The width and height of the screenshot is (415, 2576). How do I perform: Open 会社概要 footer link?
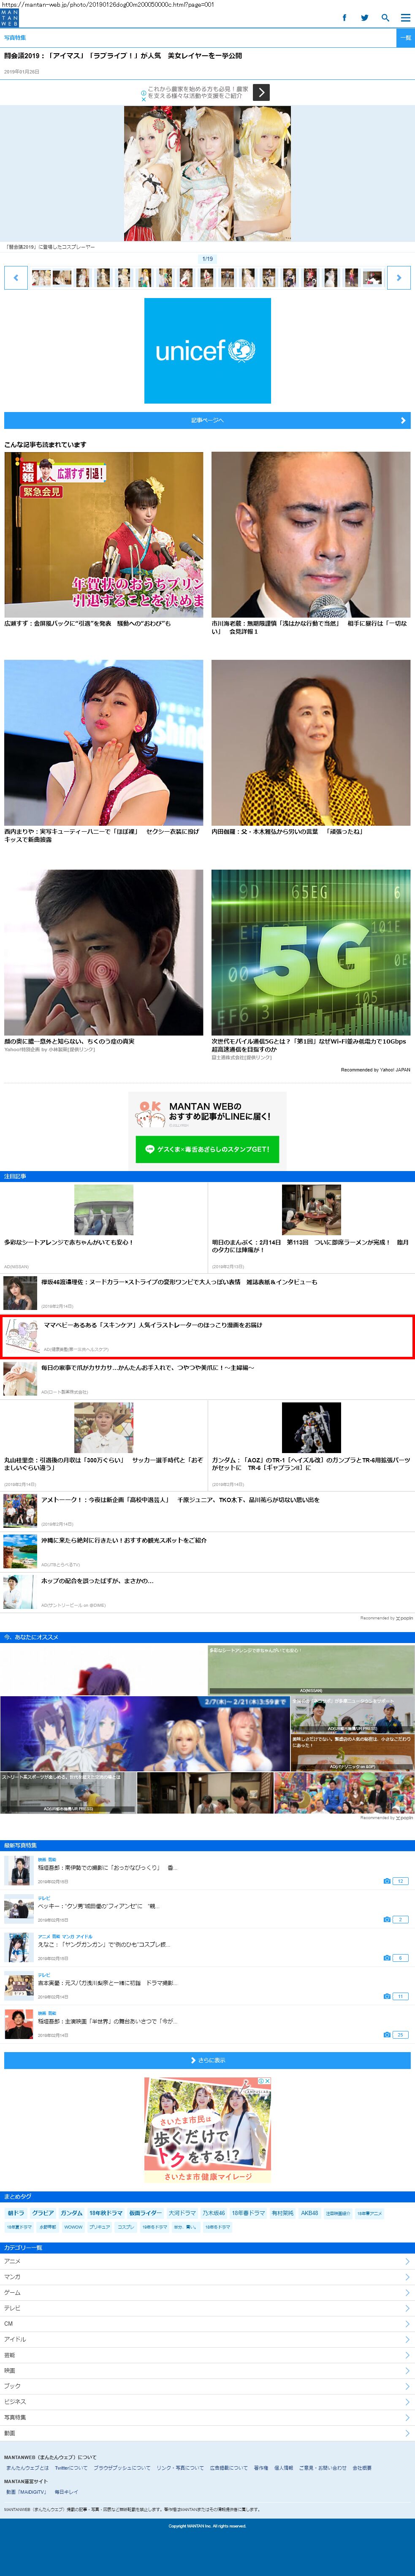click(362, 2468)
